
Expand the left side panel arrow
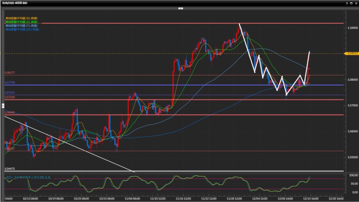click(x=2, y=105)
